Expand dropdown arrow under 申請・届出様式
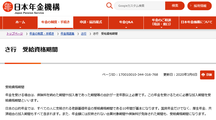The height and width of the screenshot is (120, 216). 91,27
